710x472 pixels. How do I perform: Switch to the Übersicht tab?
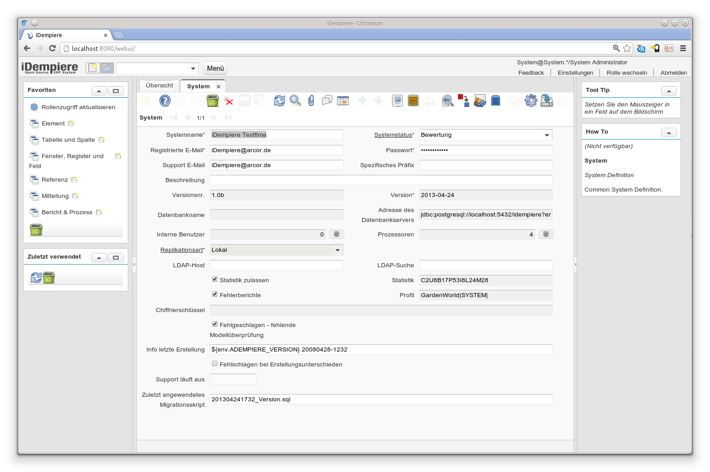(159, 86)
